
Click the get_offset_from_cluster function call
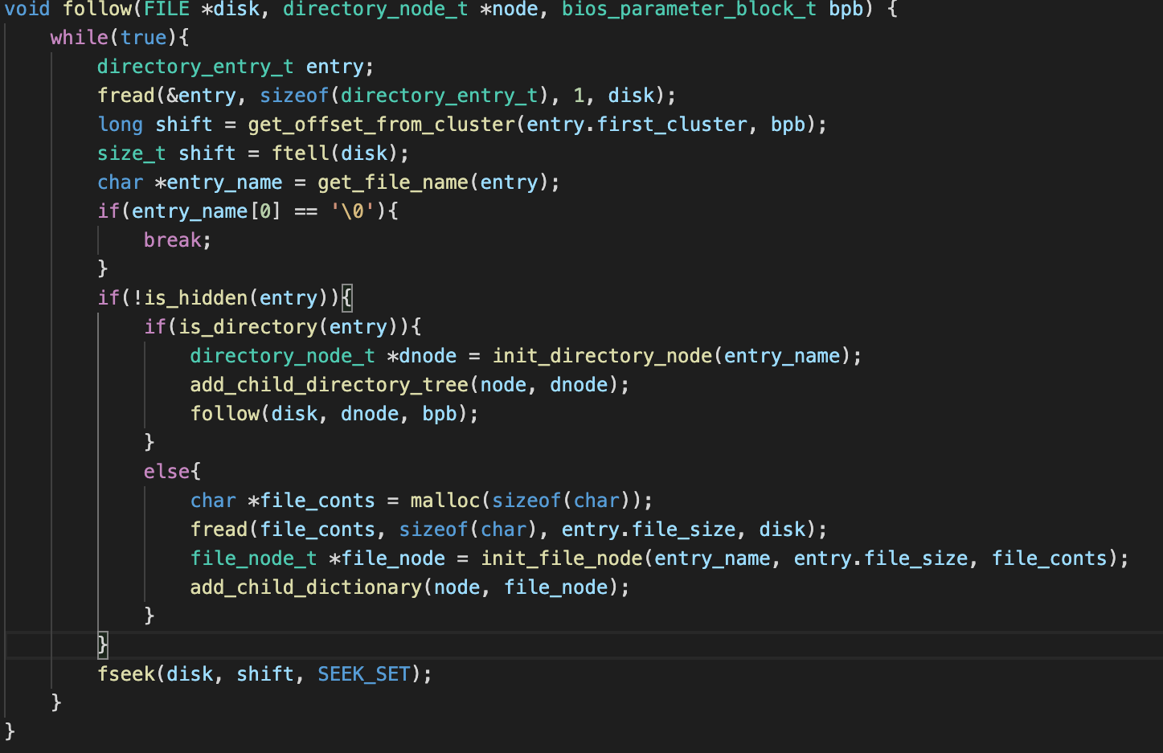coord(381,125)
